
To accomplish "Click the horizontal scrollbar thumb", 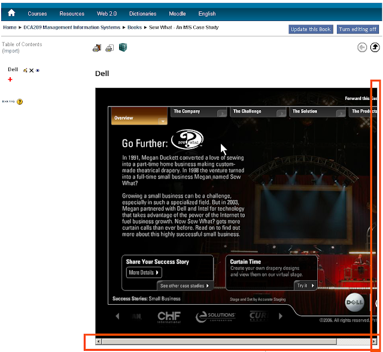I will tap(219, 341).
